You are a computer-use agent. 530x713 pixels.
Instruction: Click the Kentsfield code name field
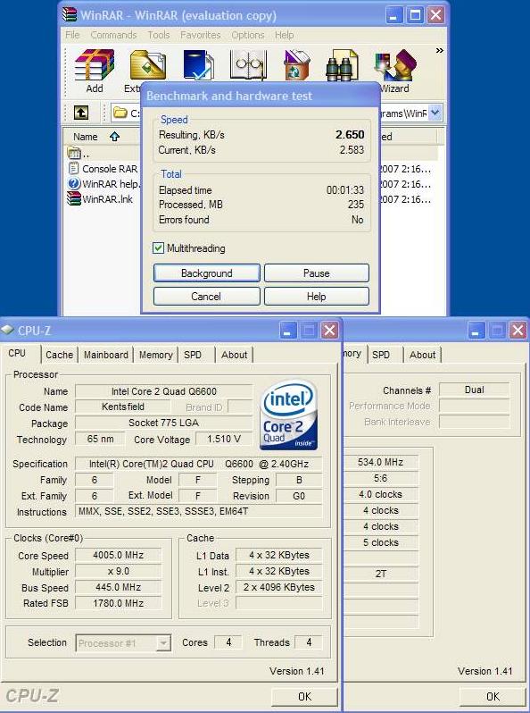122,407
